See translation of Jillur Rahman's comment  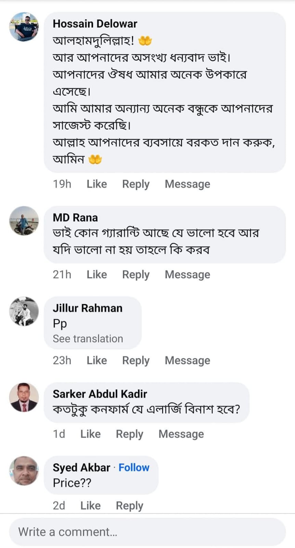pyautogui.click(x=88, y=339)
